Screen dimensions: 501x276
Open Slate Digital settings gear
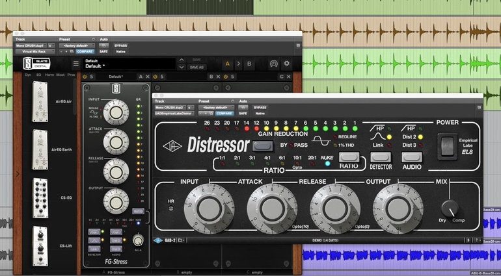pyautogui.click(x=287, y=64)
